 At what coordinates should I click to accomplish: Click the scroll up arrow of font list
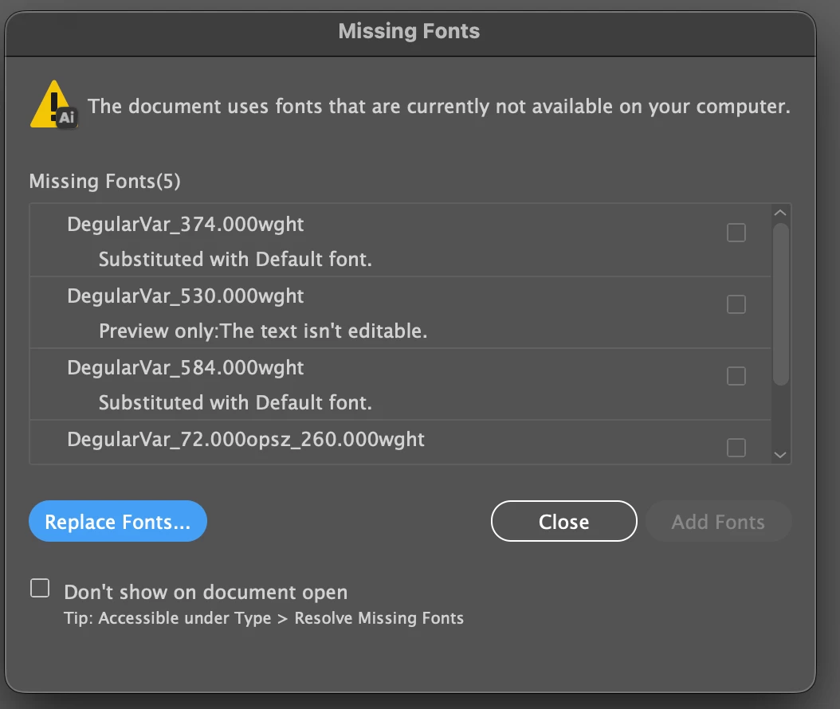(x=780, y=213)
